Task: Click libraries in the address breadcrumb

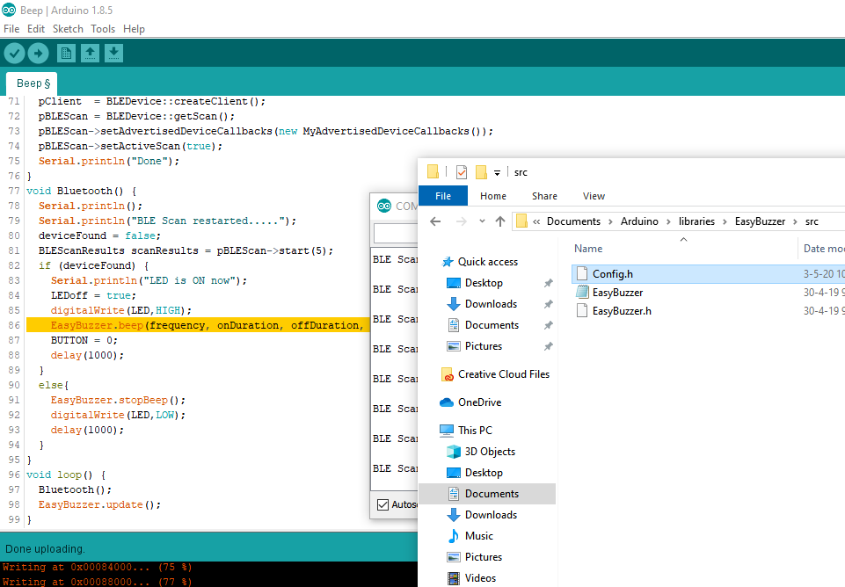Action: pos(696,221)
